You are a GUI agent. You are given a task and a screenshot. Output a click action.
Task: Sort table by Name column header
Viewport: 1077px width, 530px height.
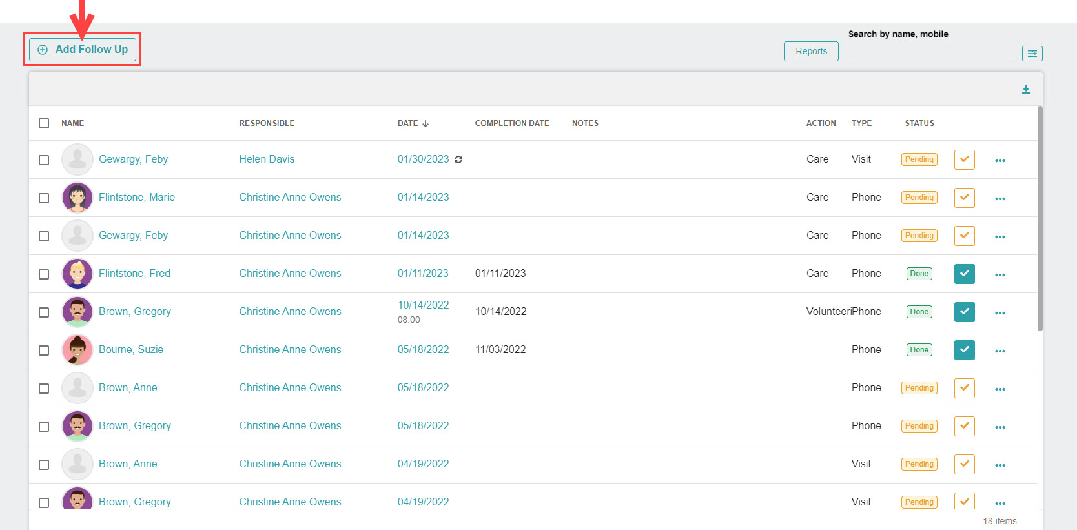pyautogui.click(x=72, y=123)
